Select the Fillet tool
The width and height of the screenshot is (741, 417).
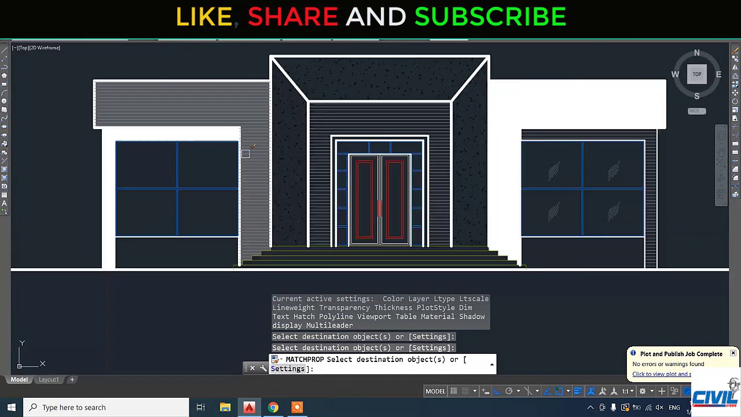735,177
